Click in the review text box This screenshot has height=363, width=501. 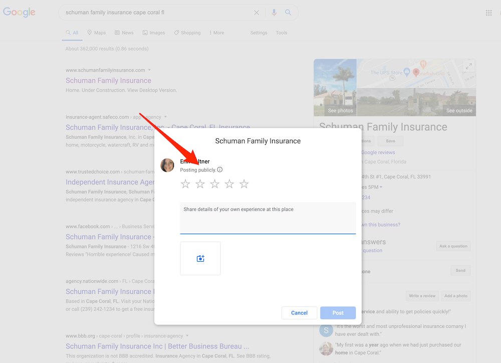[x=268, y=218]
